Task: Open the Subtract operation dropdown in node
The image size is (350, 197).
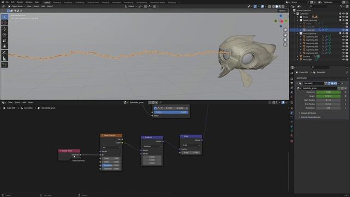Action: [x=152, y=146]
